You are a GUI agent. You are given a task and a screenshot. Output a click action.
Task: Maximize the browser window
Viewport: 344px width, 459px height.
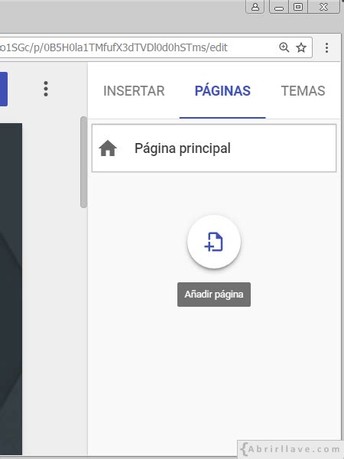click(298, 7)
